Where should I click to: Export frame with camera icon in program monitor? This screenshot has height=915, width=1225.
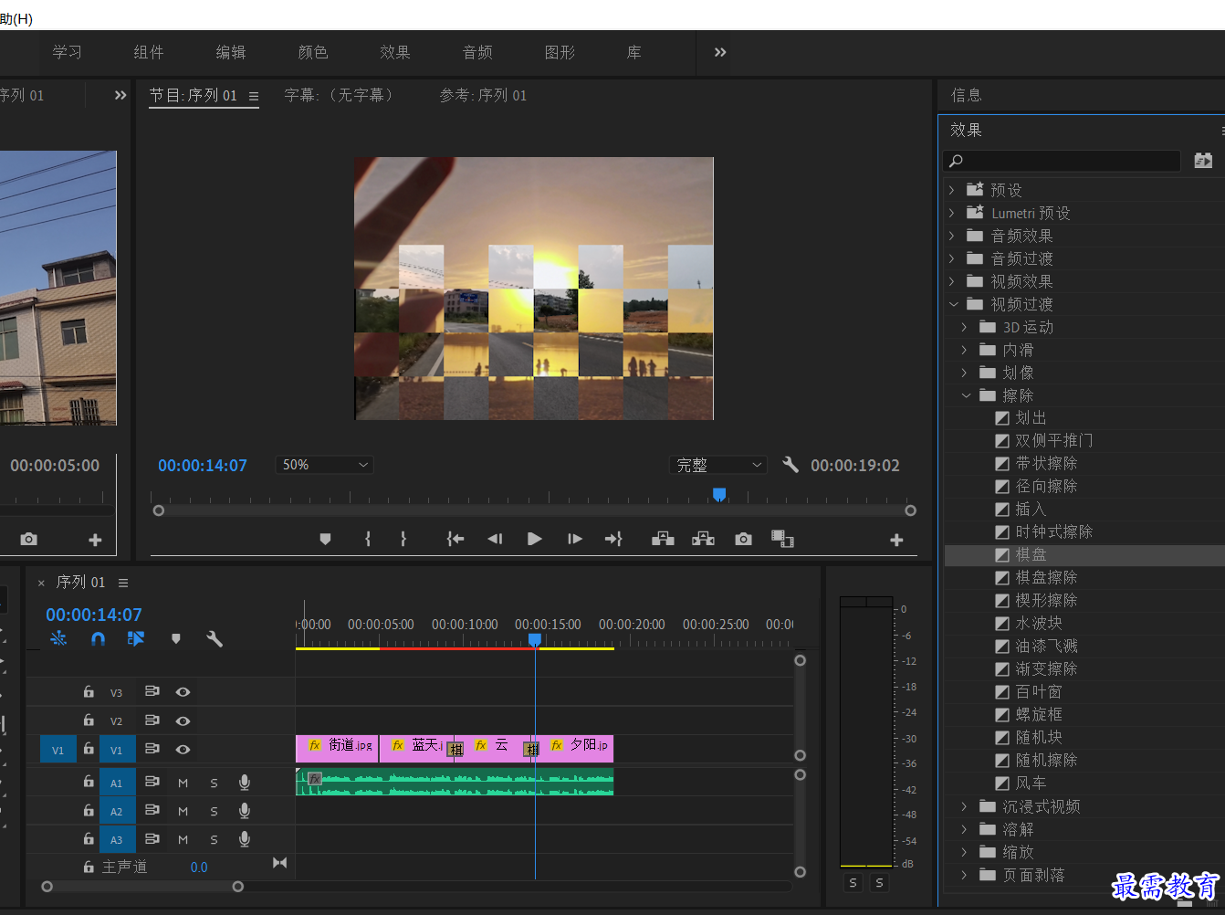[743, 539]
